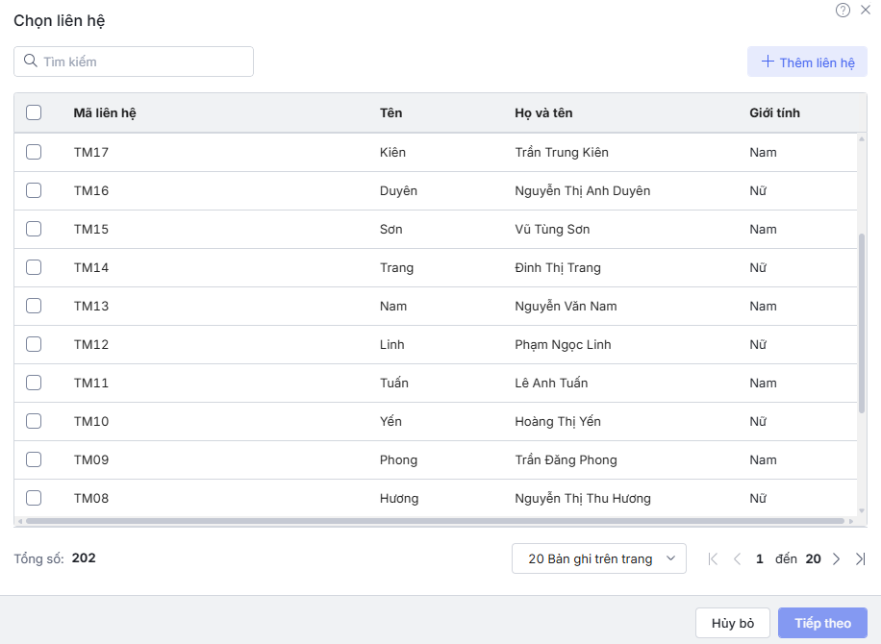Open the 20 Bản ghi trên trang dropdown
881x644 pixels.
pyautogui.click(x=598, y=558)
